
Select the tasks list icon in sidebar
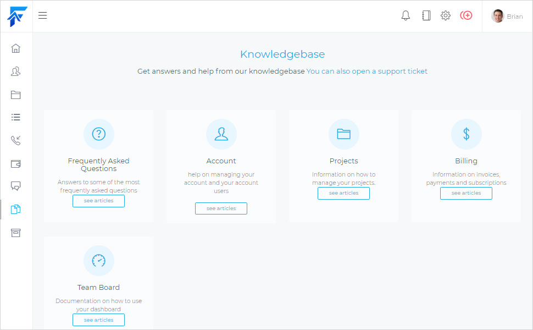pyautogui.click(x=16, y=117)
